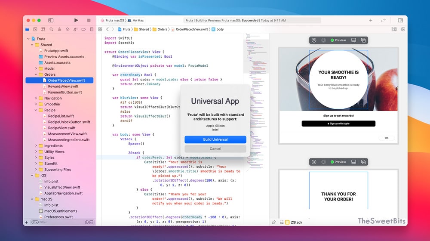Image resolution: width=430 pixels, height=241 pixels.
Task: Open the Source Control navigator
Action: coord(35,29)
